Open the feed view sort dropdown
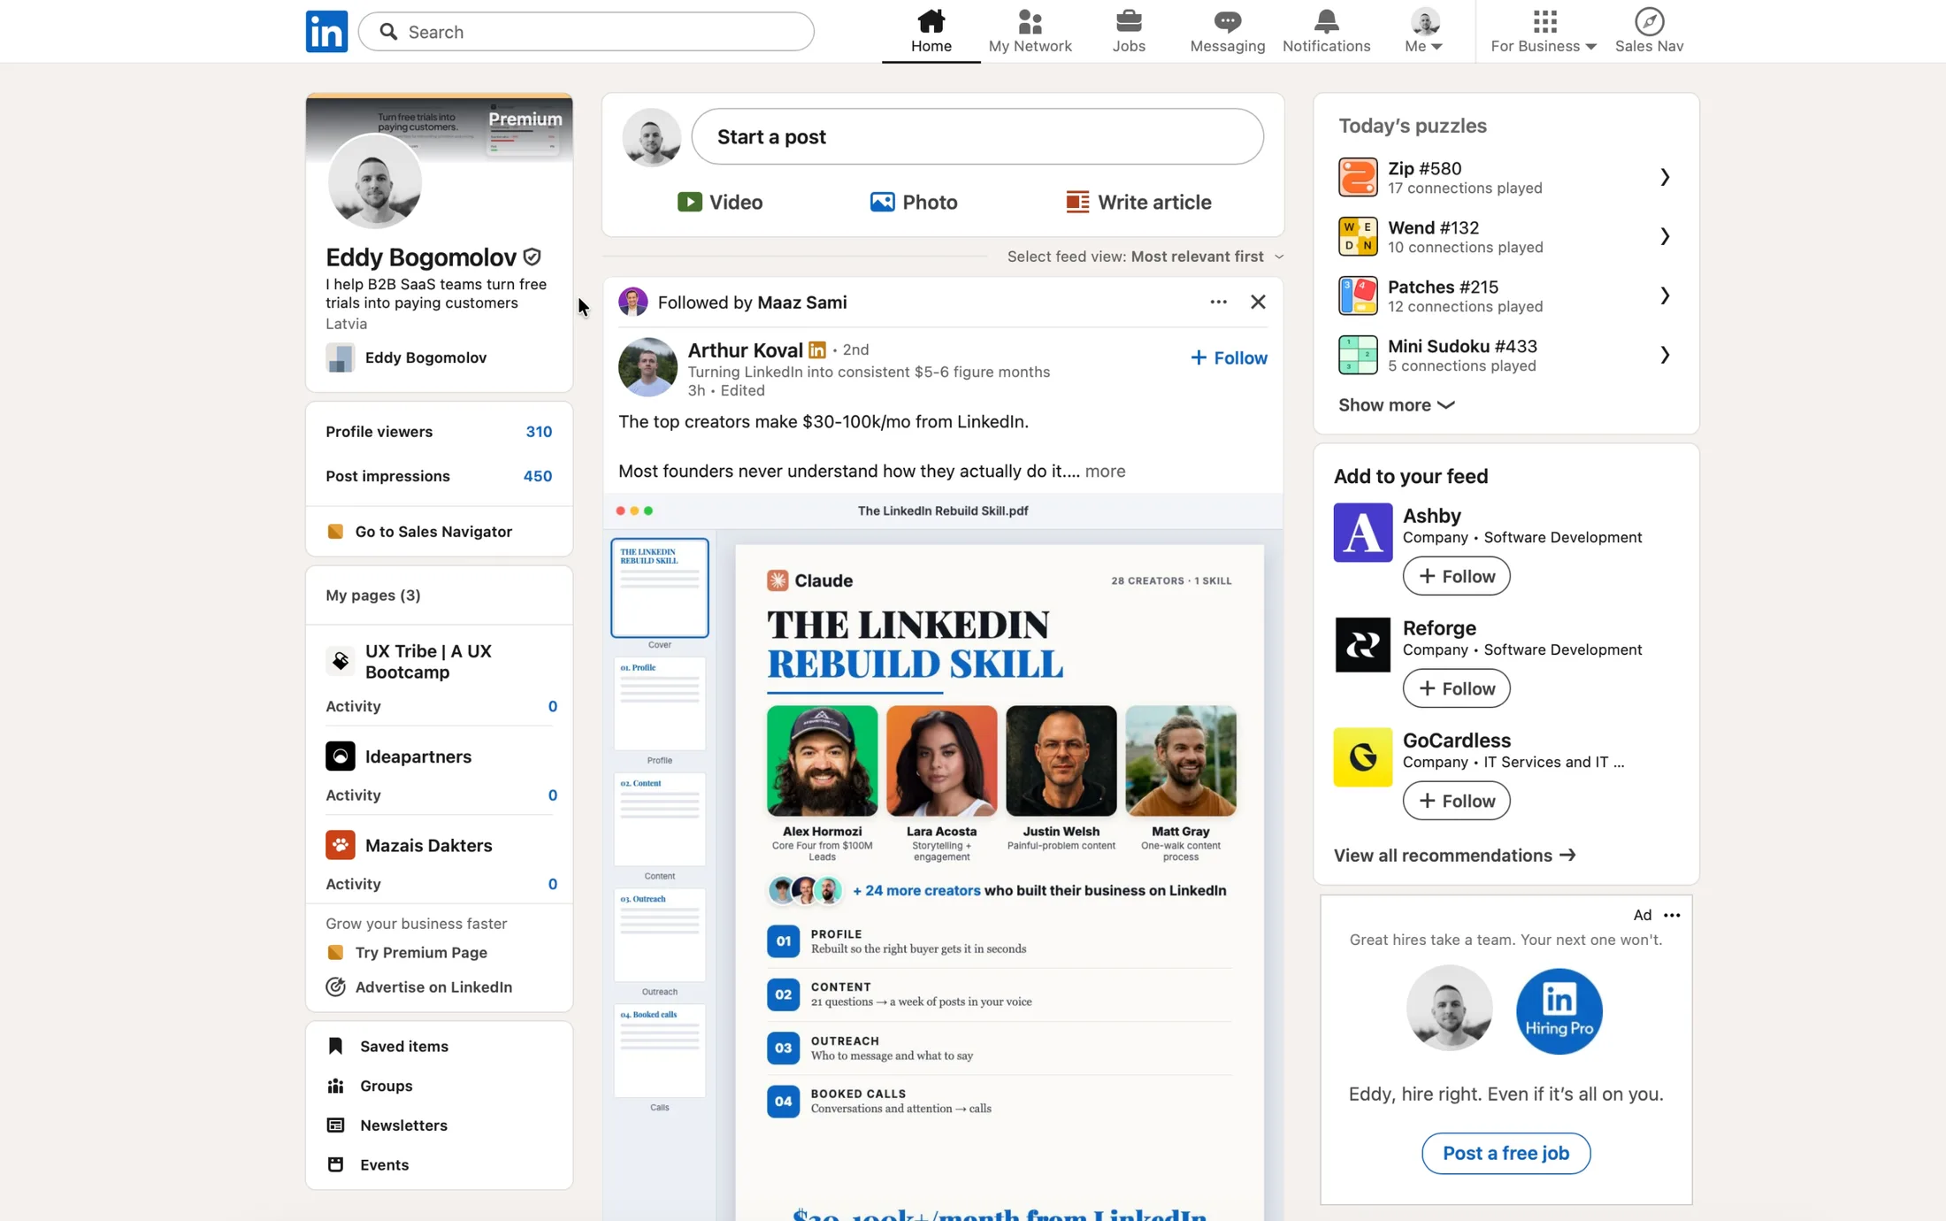 pos(1145,257)
